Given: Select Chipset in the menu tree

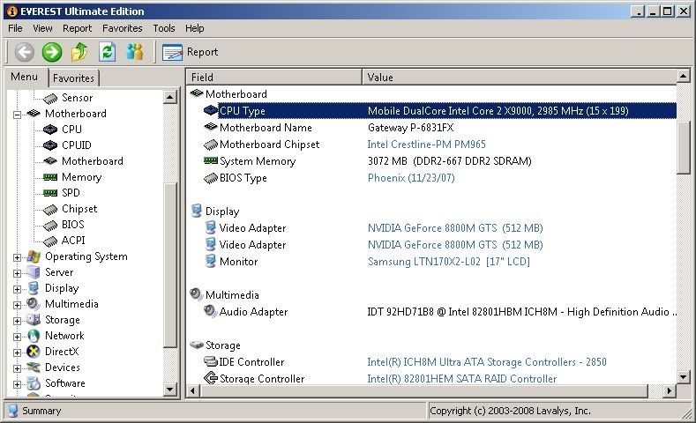Looking at the screenshot, I should 79,209.
